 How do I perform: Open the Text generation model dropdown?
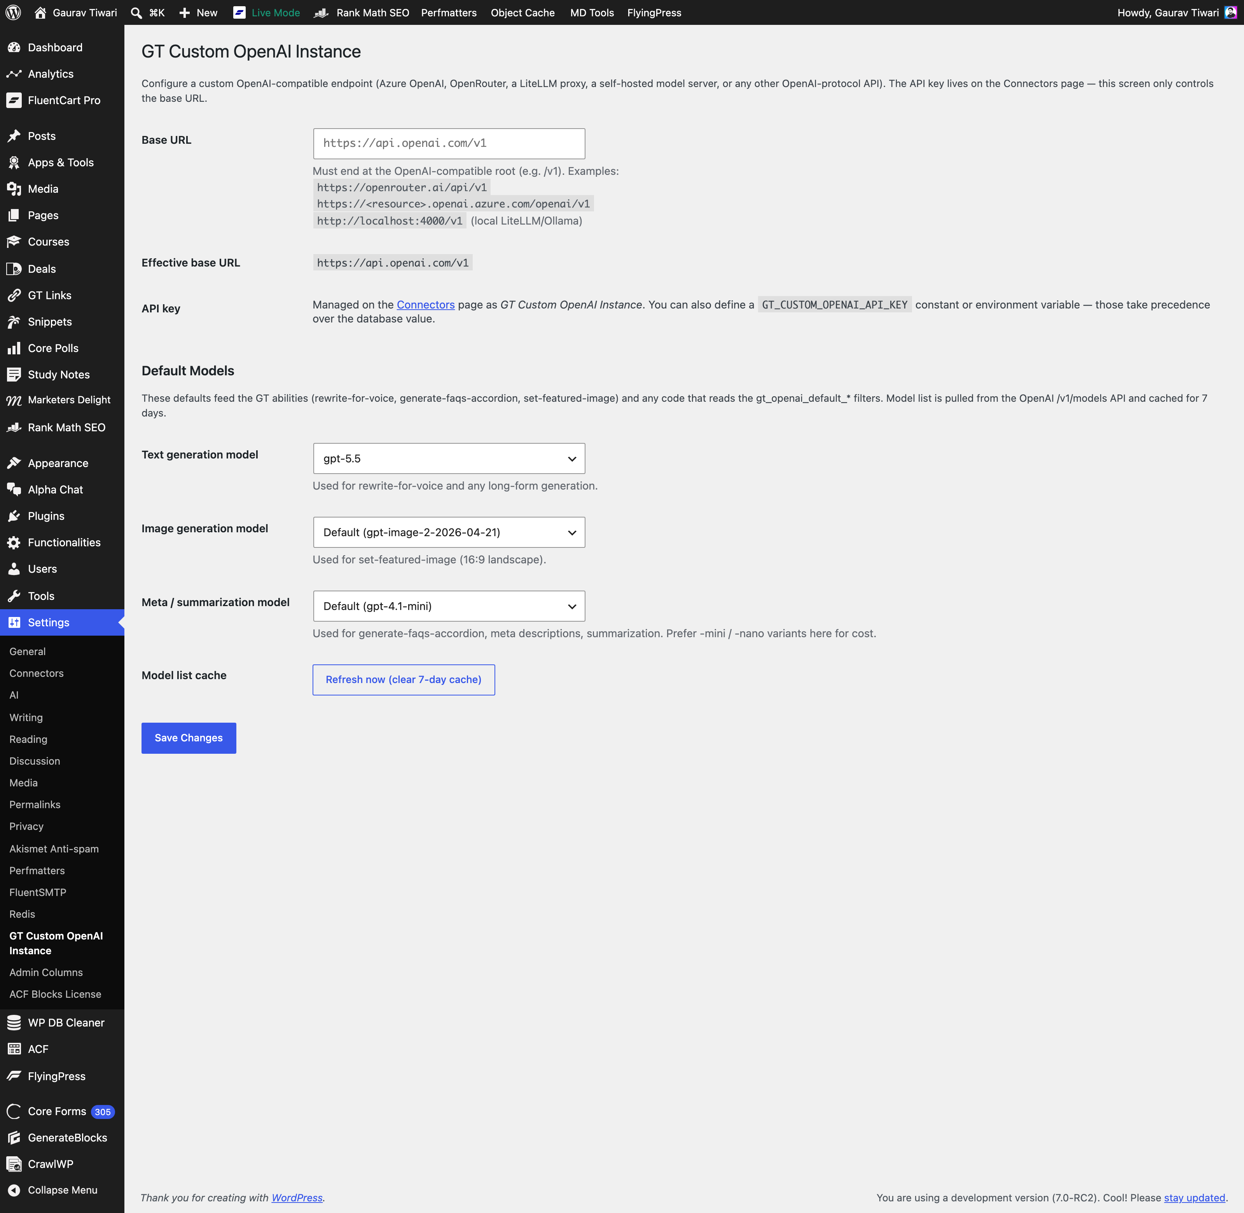coord(449,459)
